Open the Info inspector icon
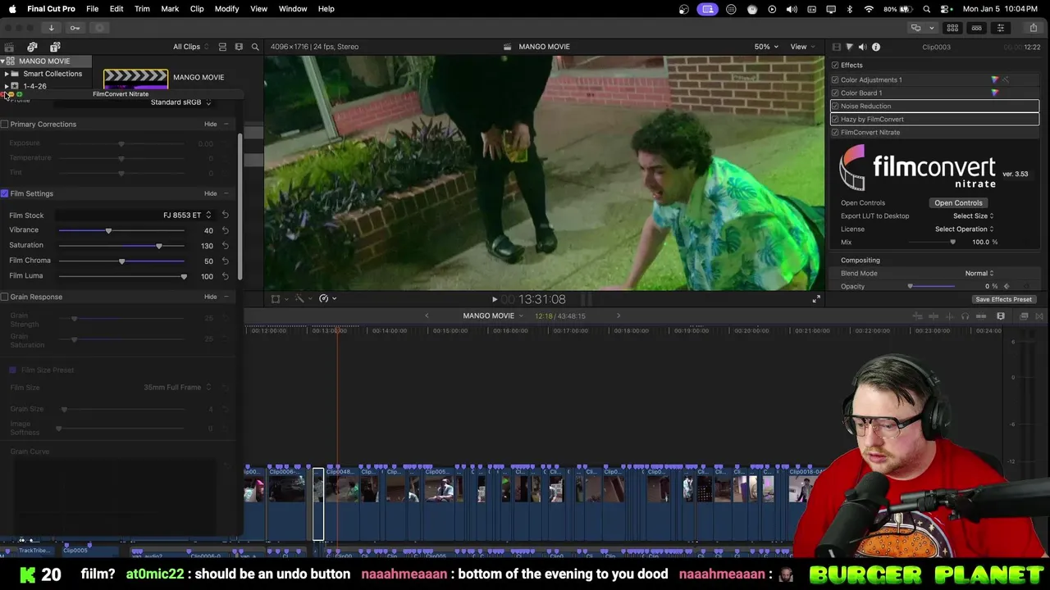The width and height of the screenshot is (1050, 590). pyautogui.click(x=876, y=47)
